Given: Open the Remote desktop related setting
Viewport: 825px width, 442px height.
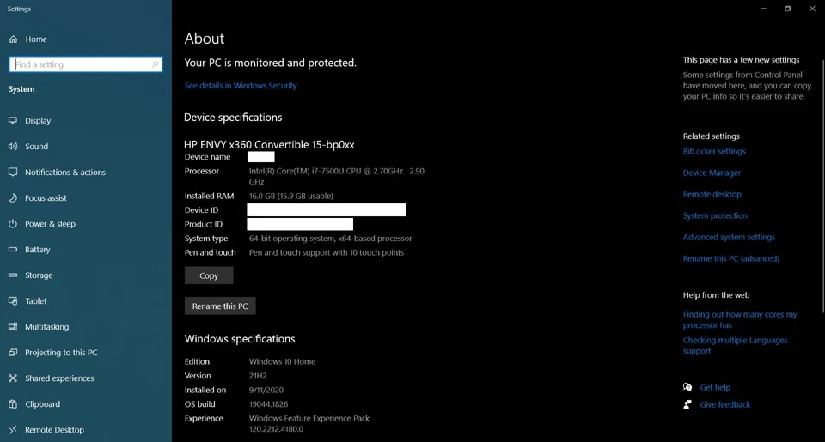Looking at the screenshot, I should coord(712,195).
